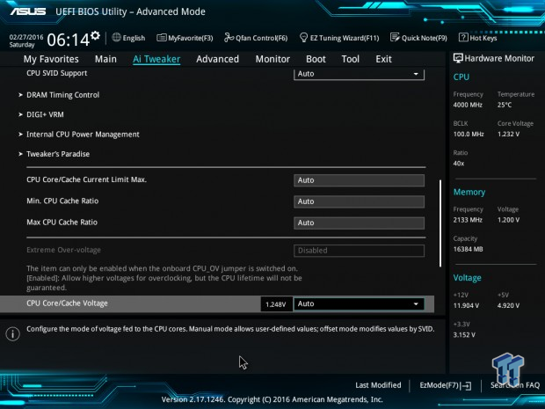
Task: Open CPU SVID Support dropdown
Action: (x=359, y=74)
